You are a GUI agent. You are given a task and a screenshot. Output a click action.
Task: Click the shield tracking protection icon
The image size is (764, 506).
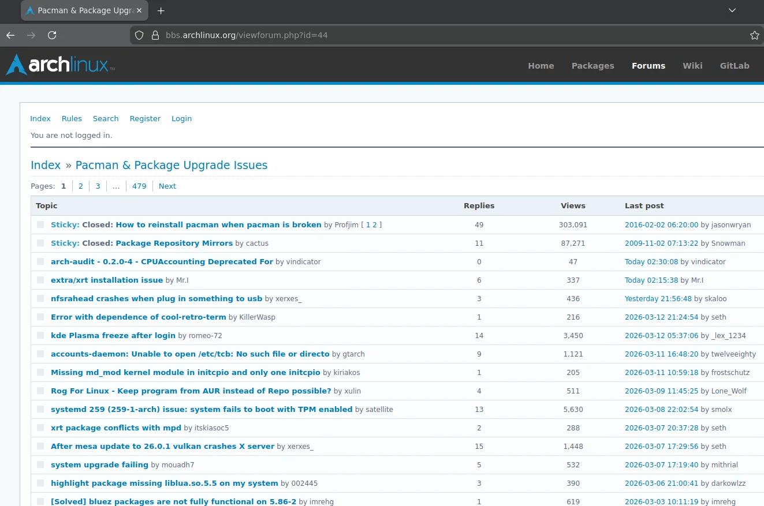click(x=139, y=35)
